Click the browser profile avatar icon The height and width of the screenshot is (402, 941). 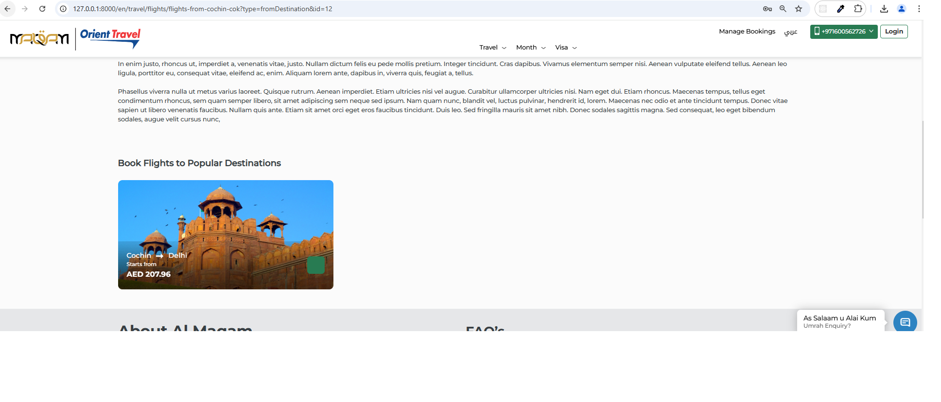(x=901, y=9)
